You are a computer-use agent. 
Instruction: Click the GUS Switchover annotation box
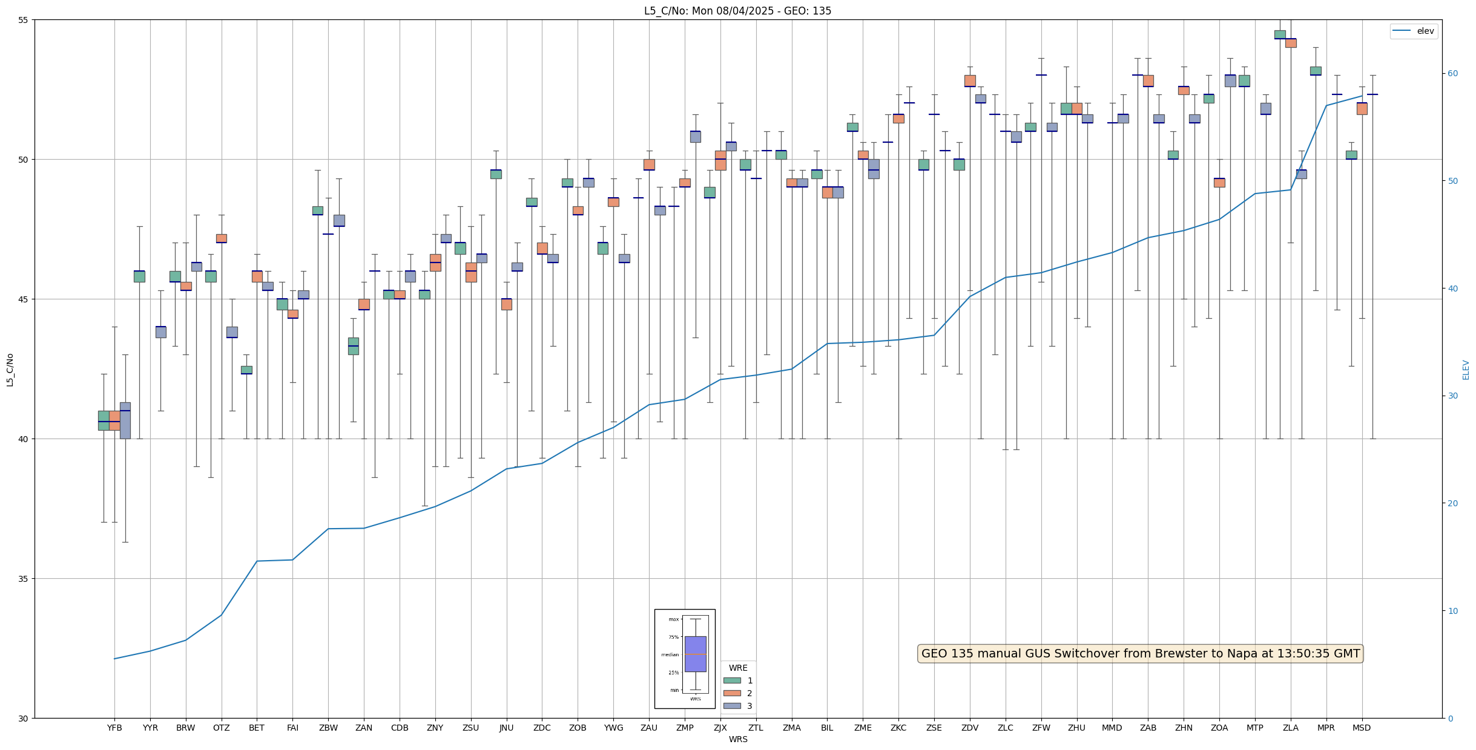coord(1141,653)
